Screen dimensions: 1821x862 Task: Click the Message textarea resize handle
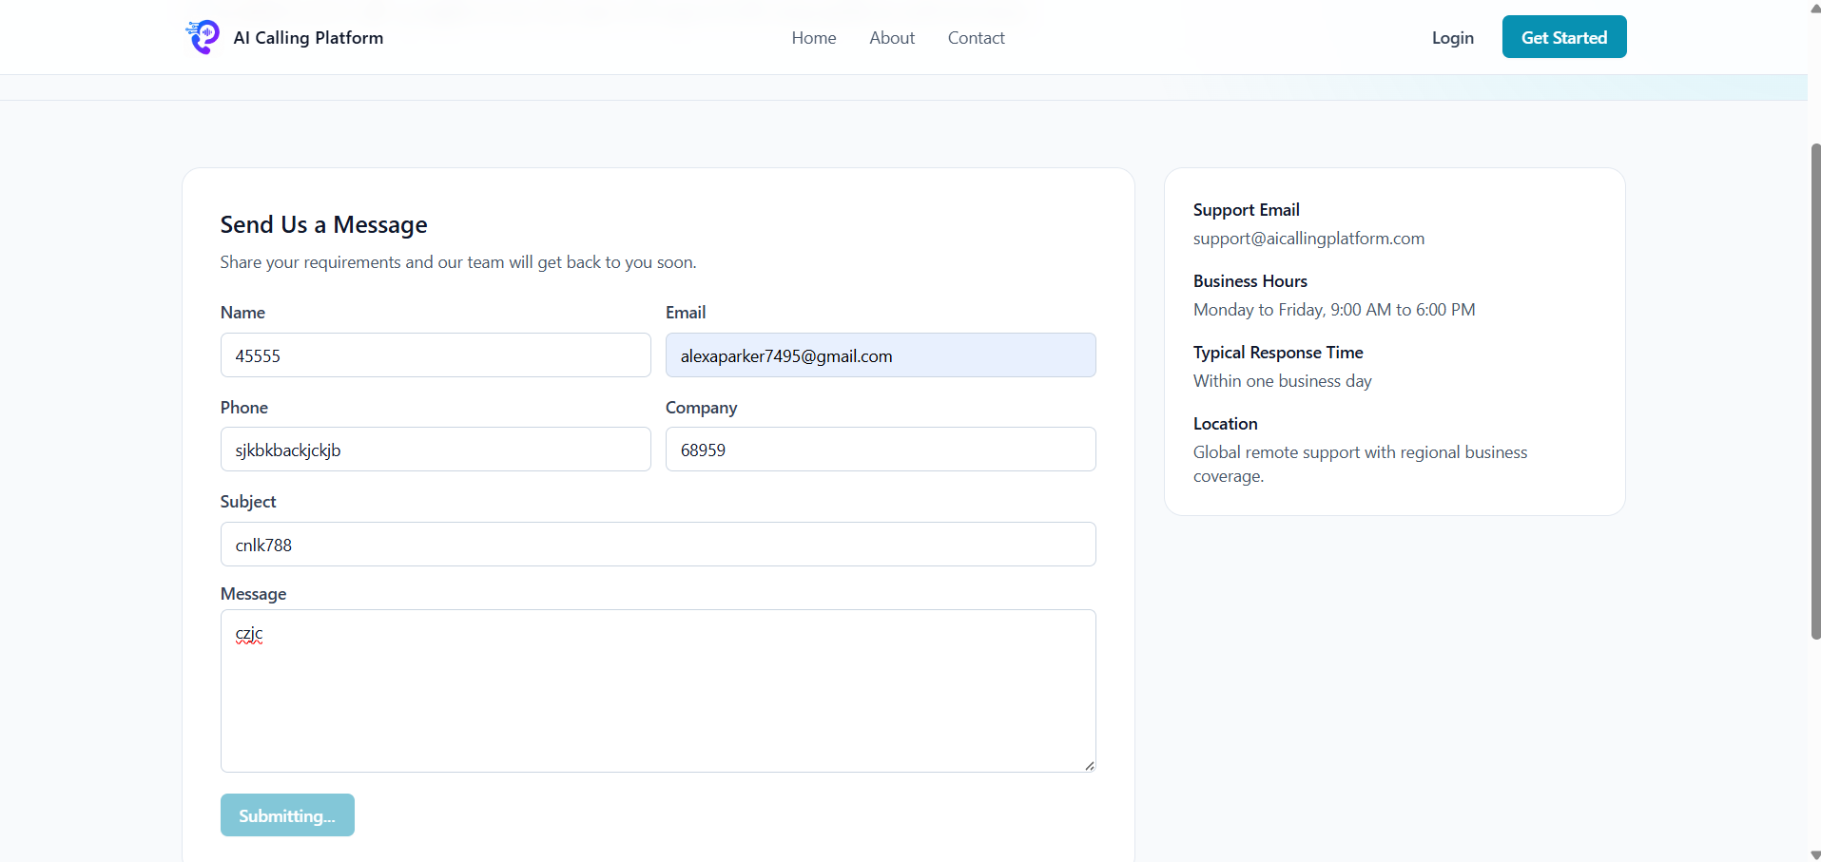coord(1089,765)
